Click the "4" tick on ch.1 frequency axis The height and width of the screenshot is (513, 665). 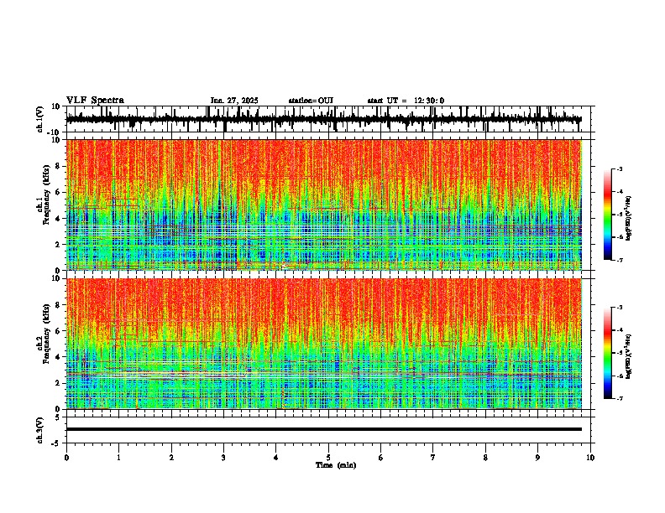[59, 219]
